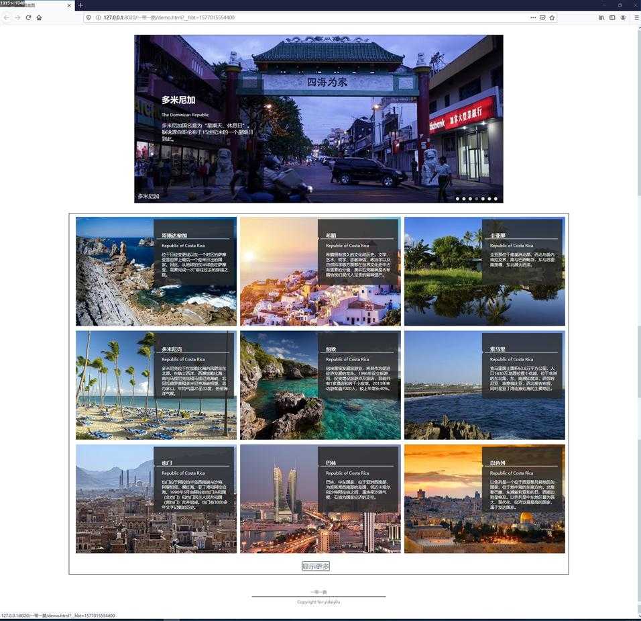The image size is (641, 621).
Task: Reload the page with the refresh icon
Action: pos(28,17)
